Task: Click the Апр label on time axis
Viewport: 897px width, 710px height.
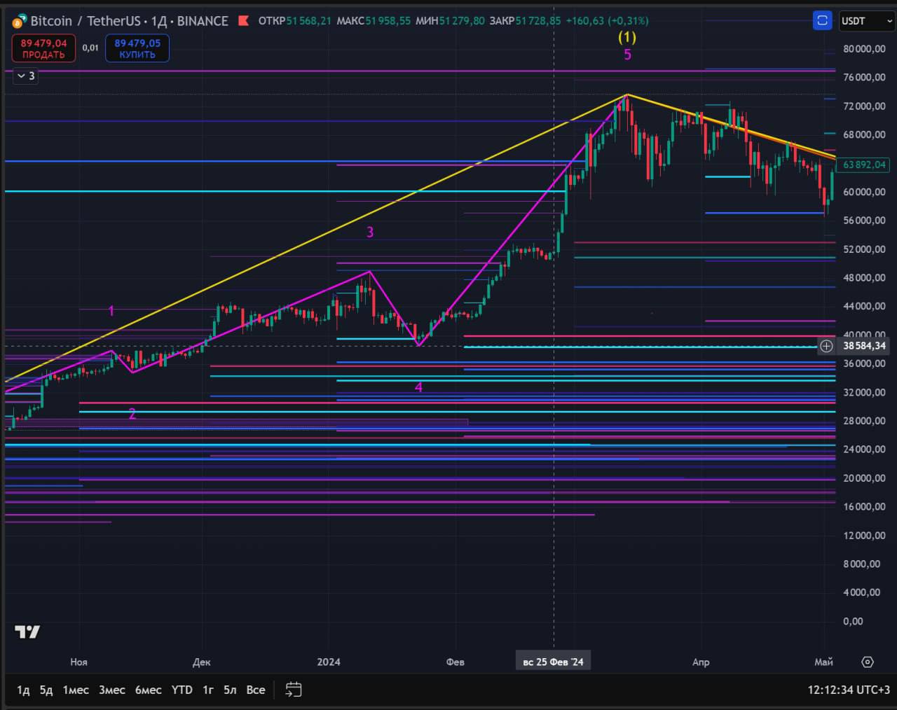Action: coord(701,662)
